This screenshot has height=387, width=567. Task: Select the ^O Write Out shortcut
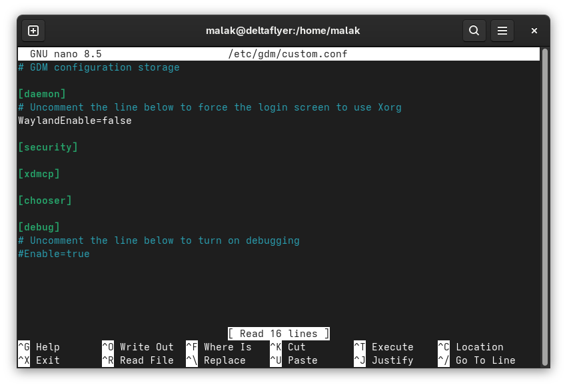click(138, 347)
